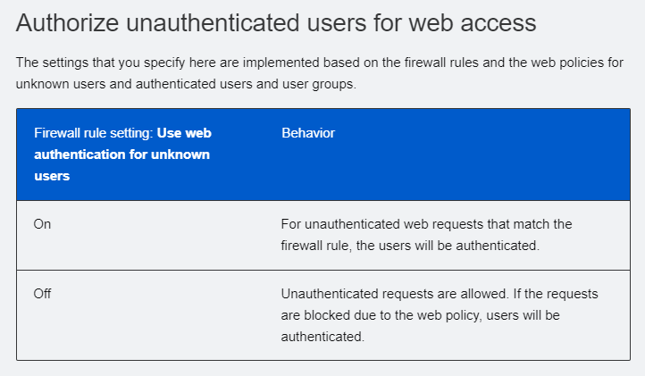Select the 'Firewall rule setting' column header
The image size is (645, 376).
pyautogui.click(x=122, y=155)
